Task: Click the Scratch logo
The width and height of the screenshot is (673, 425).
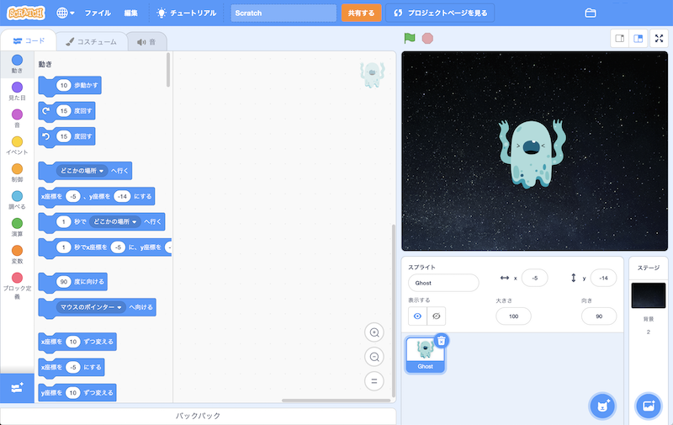Action: (x=26, y=13)
